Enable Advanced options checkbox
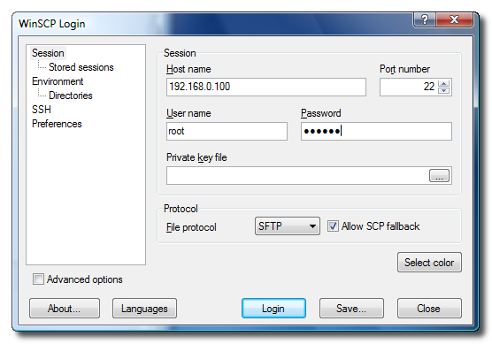492x344 pixels. [x=38, y=279]
